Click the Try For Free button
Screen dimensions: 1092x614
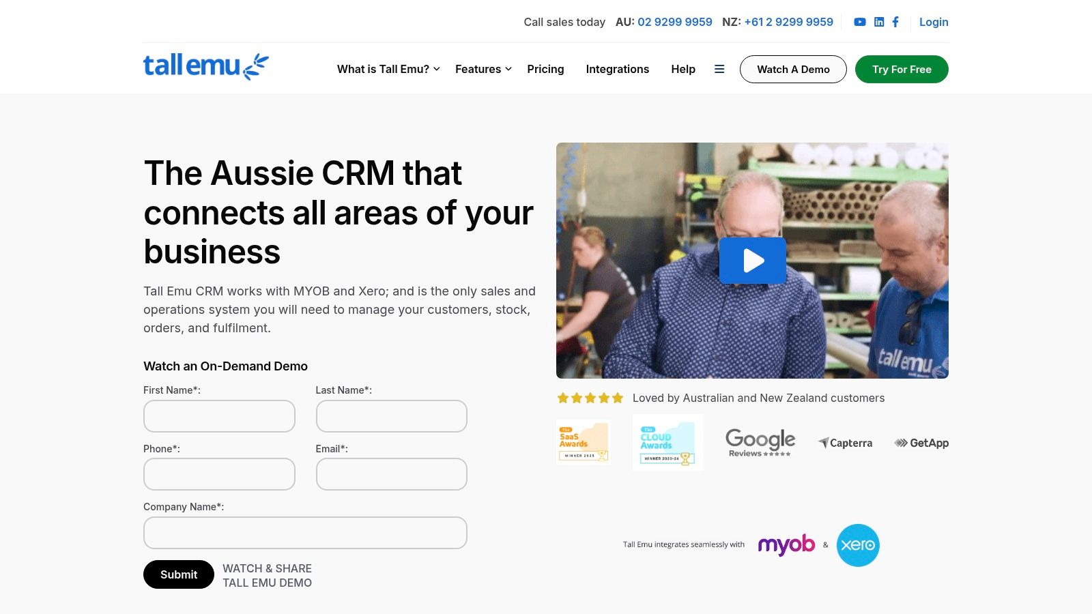[902, 69]
